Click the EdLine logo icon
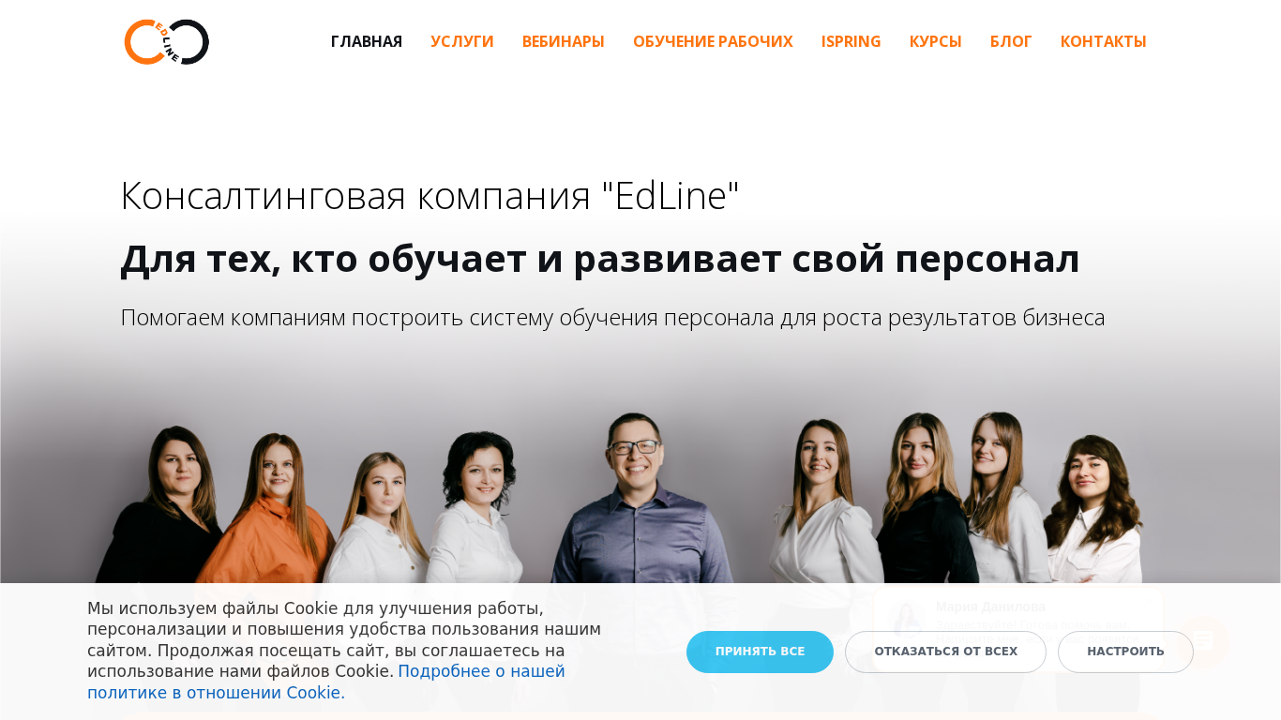Image resolution: width=1281 pixels, height=720 pixels. tap(167, 42)
